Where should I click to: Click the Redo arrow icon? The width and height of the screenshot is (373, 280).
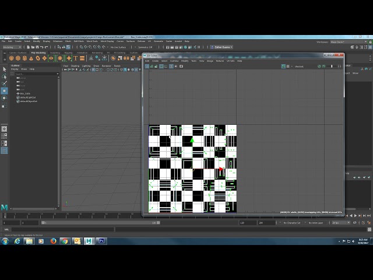coord(47,47)
